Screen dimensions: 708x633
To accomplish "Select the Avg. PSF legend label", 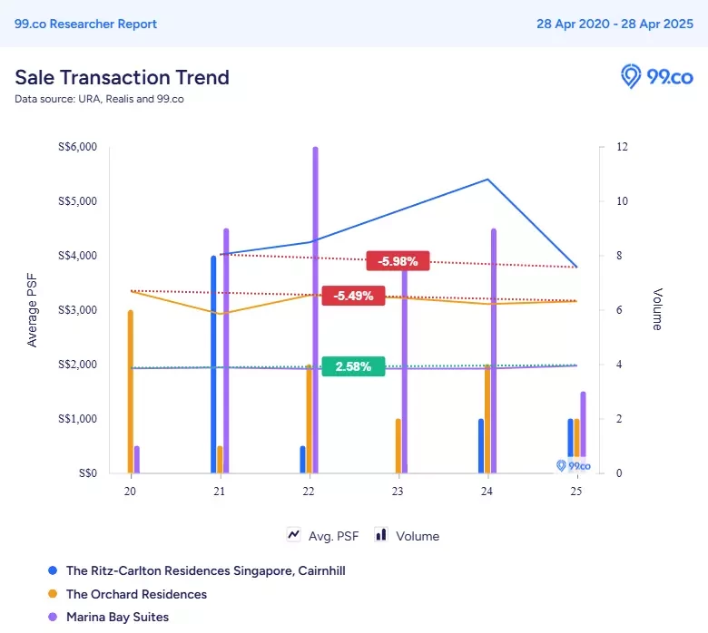I will coord(333,536).
